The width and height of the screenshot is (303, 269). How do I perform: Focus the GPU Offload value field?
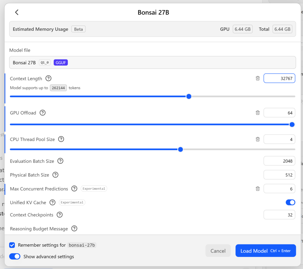click(x=279, y=113)
